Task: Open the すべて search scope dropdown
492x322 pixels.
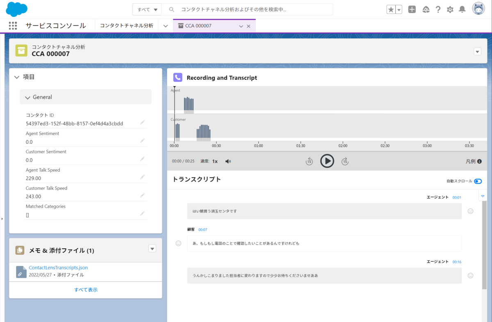Action: [147, 9]
